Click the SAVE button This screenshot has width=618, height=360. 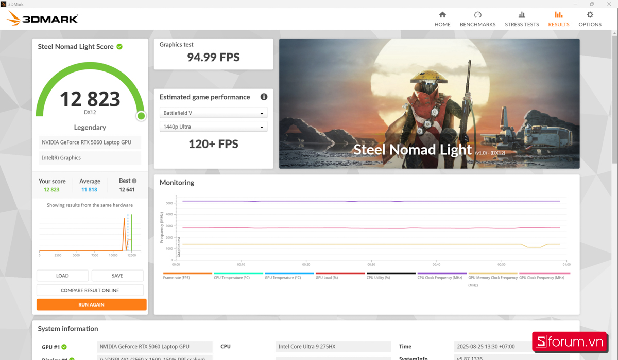(x=117, y=276)
